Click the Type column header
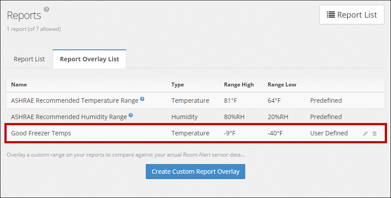391x198 pixels. (178, 85)
